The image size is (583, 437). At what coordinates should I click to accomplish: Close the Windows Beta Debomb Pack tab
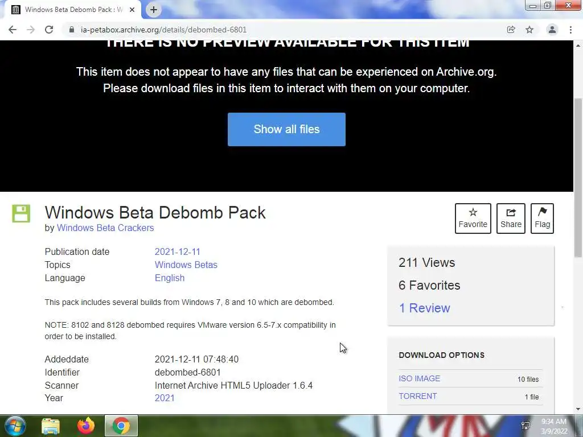pyautogui.click(x=132, y=10)
